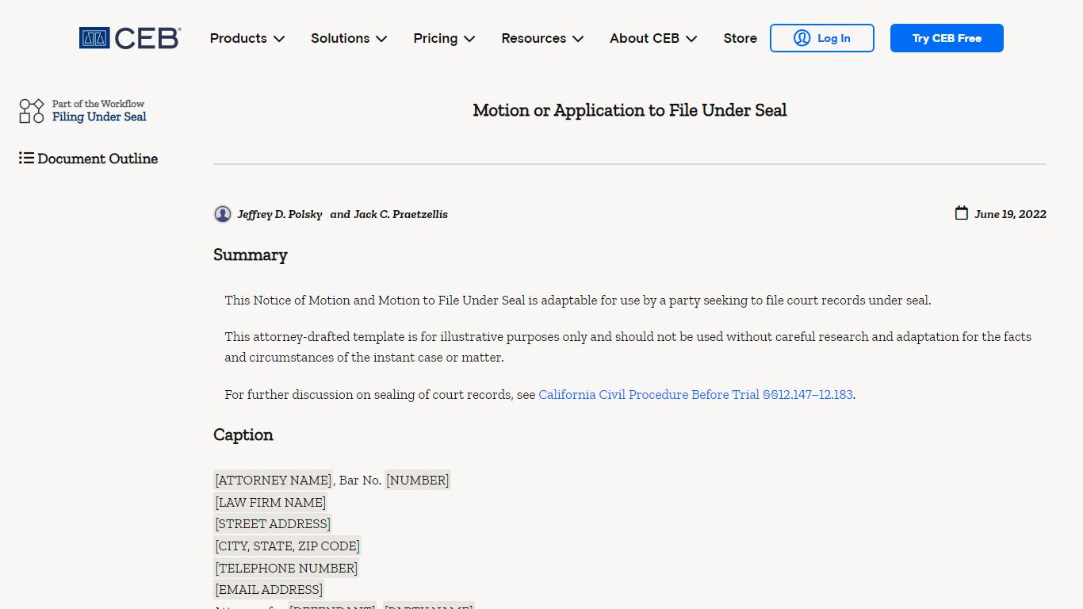The image size is (1083, 609).
Task: Click the 'Part of the Workflow' label
Action: coord(98,104)
